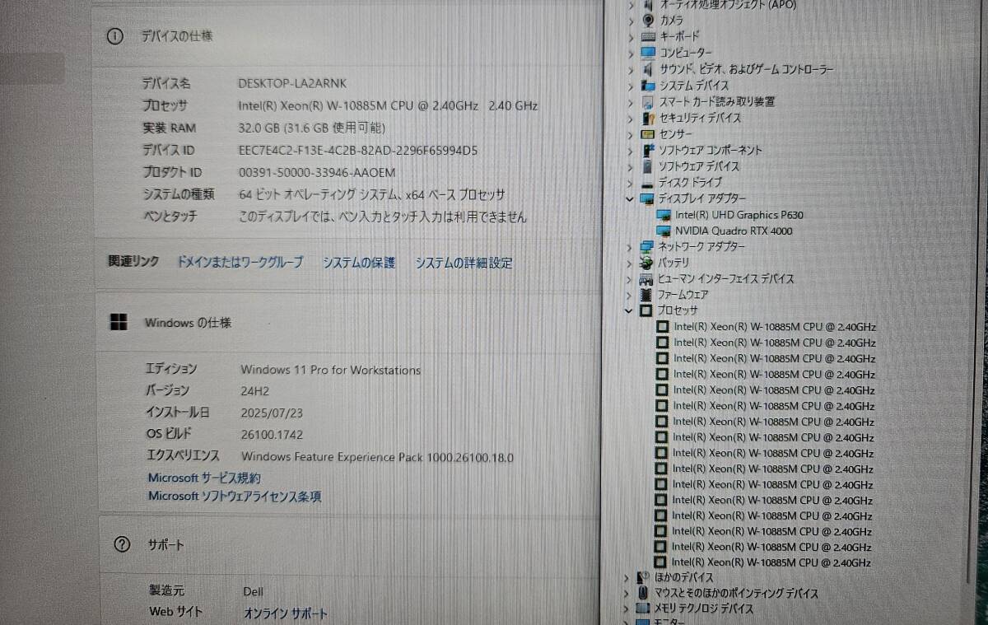Screen dimensions: 988x625
Task: Select the ほかのデバイス category icon
Action: pyautogui.click(x=645, y=577)
